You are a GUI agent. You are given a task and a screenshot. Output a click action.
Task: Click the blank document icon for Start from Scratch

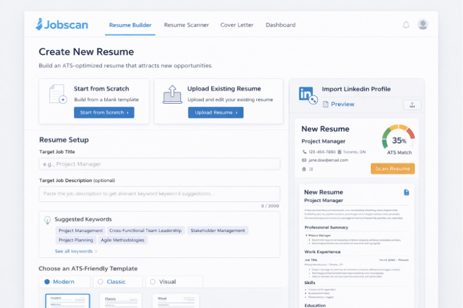click(58, 94)
